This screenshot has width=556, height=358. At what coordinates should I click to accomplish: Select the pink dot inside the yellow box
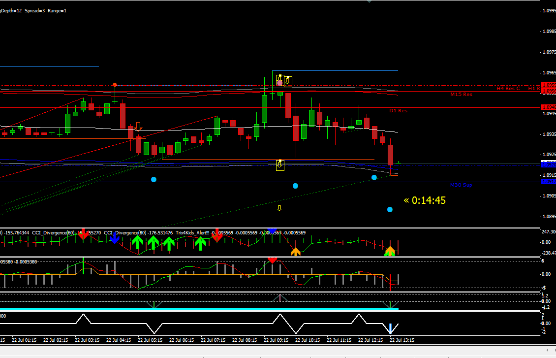(280, 83)
